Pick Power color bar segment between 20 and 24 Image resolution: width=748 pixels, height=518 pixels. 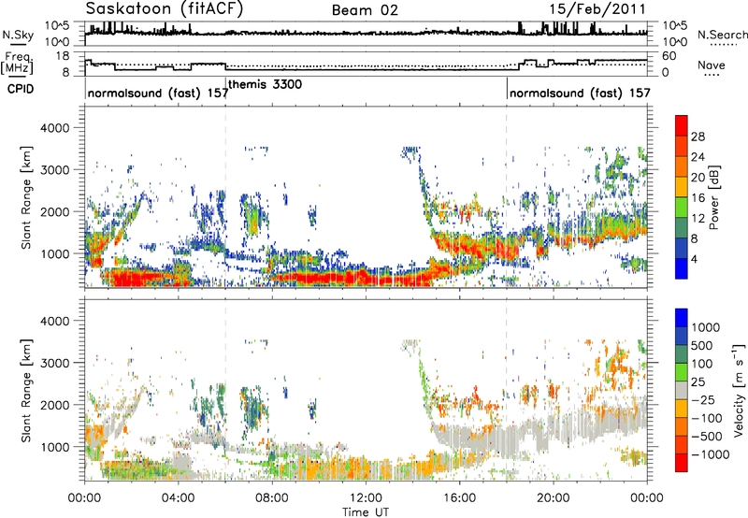682,166
